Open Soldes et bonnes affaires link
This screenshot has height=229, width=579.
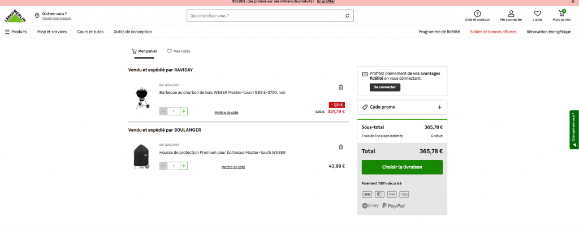[x=493, y=32]
